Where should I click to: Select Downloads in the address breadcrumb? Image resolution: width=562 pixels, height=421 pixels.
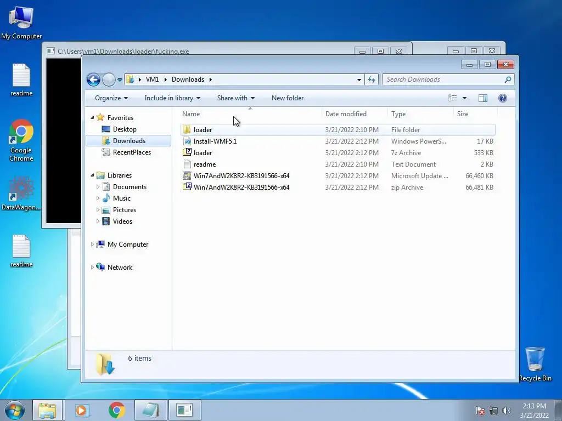tap(188, 79)
